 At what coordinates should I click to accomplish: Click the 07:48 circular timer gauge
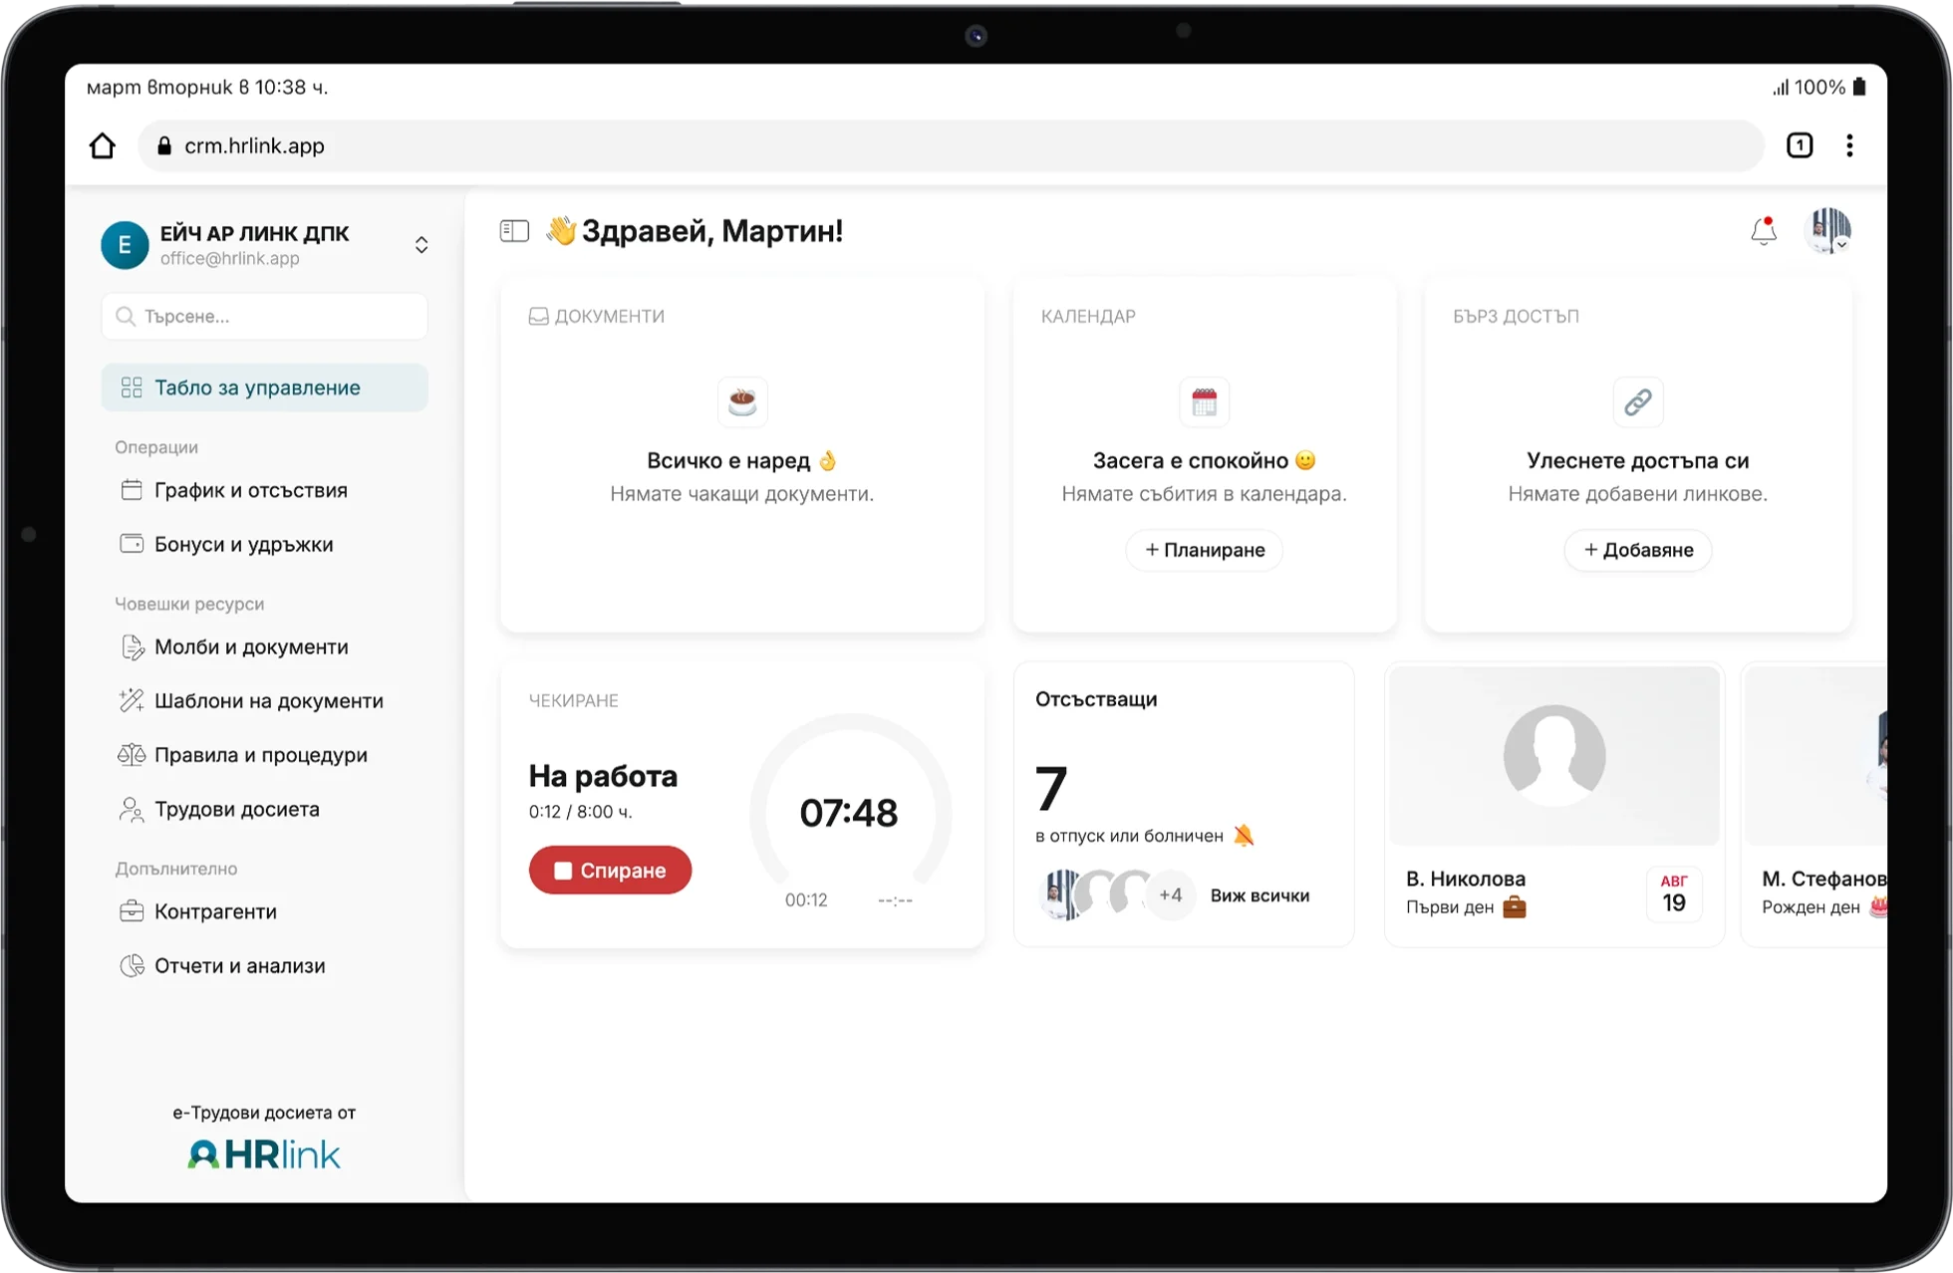(x=850, y=812)
